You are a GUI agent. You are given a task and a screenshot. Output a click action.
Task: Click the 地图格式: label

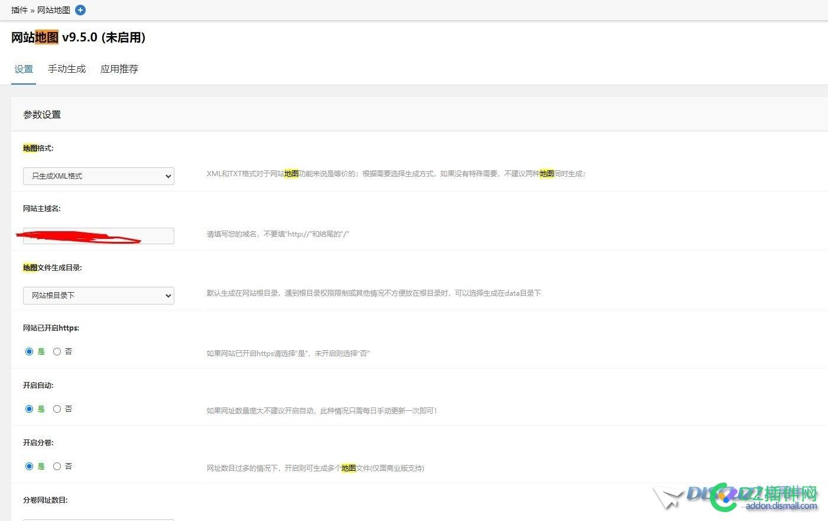click(38, 148)
